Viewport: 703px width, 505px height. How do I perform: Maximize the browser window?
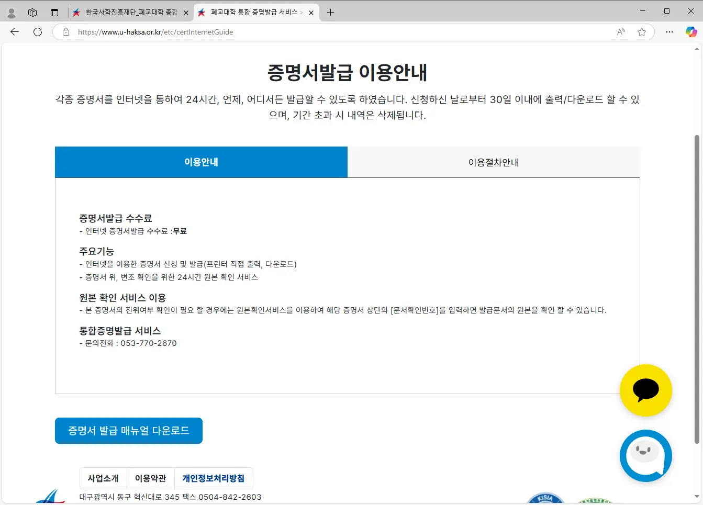667,11
